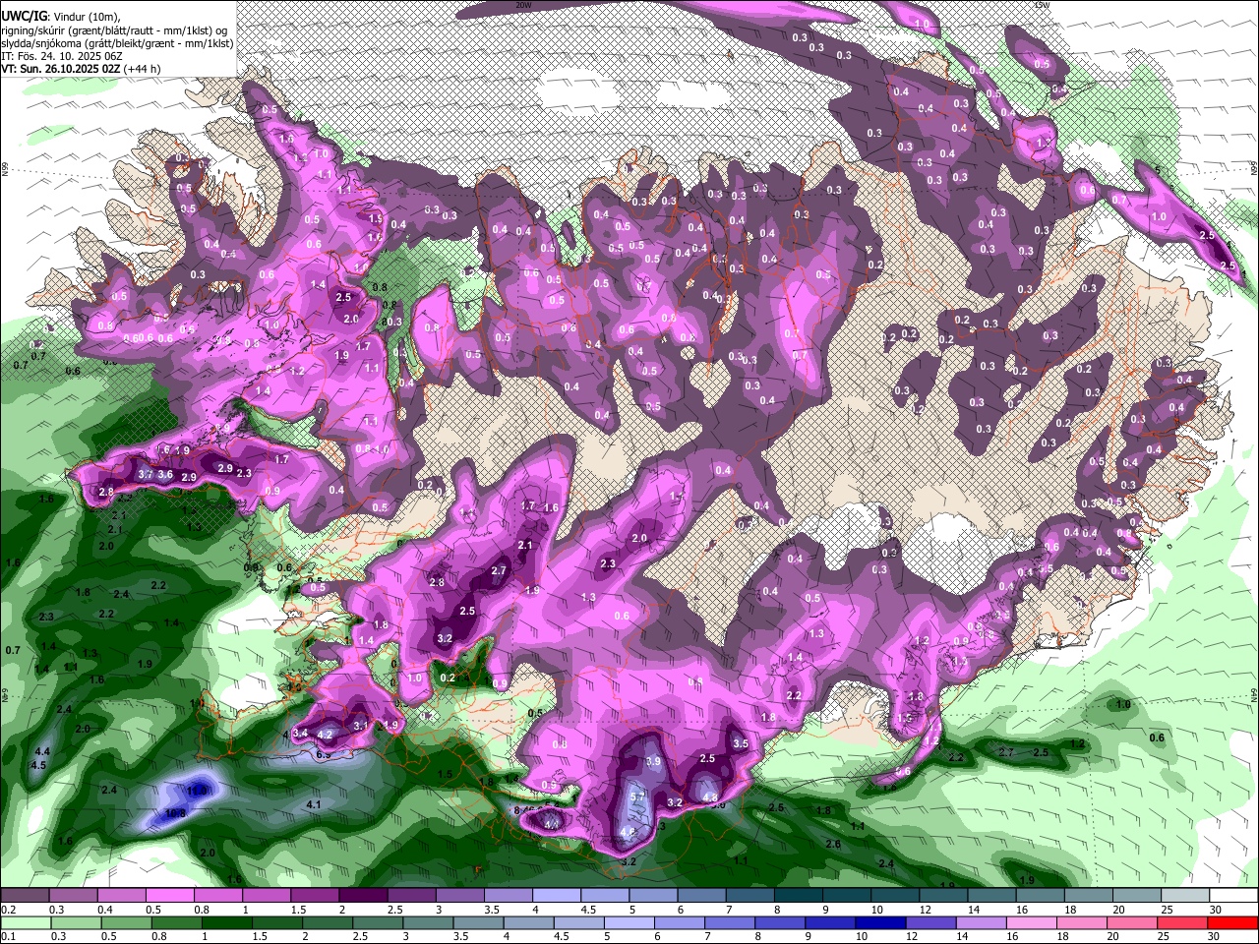Screen dimensions: 1259x944
Task: Click upper legend swatch between 8 and 9
Action: tap(799, 896)
